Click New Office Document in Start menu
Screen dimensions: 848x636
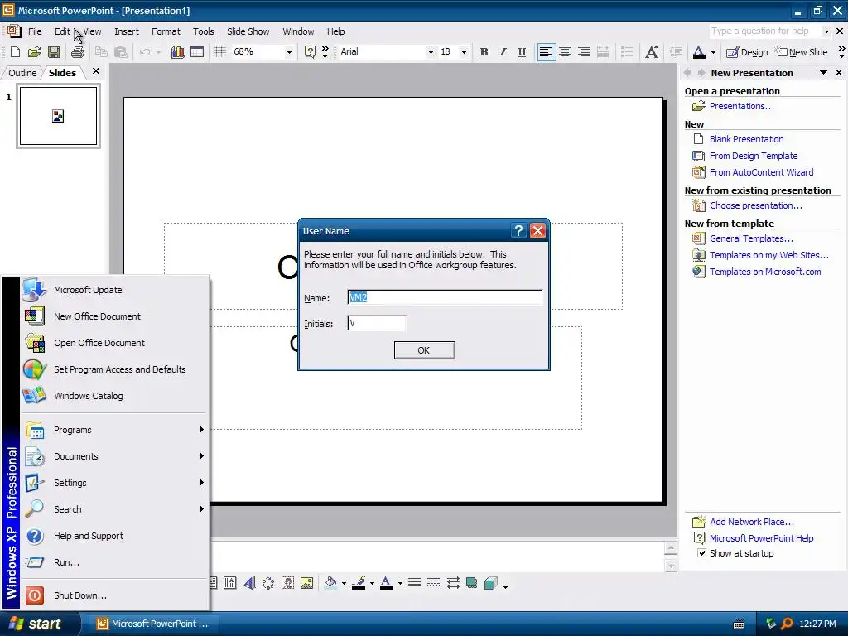(114, 316)
